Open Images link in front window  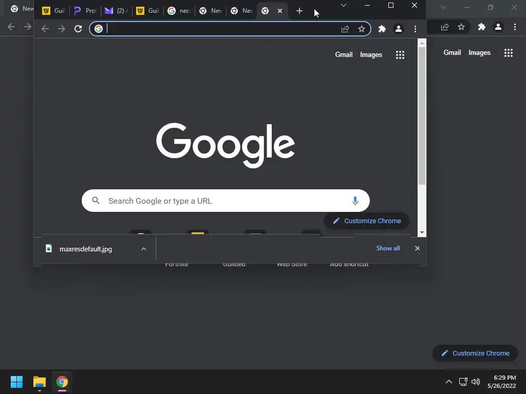371,54
